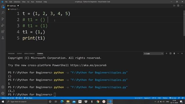
Task: Open the Selection menu
Action: (x=17, y=2)
